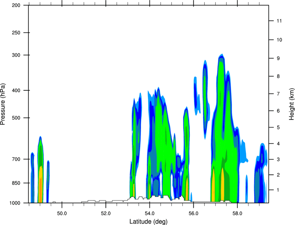Click the 50.0 latitude tick label

pyautogui.click(x=62, y=214)
